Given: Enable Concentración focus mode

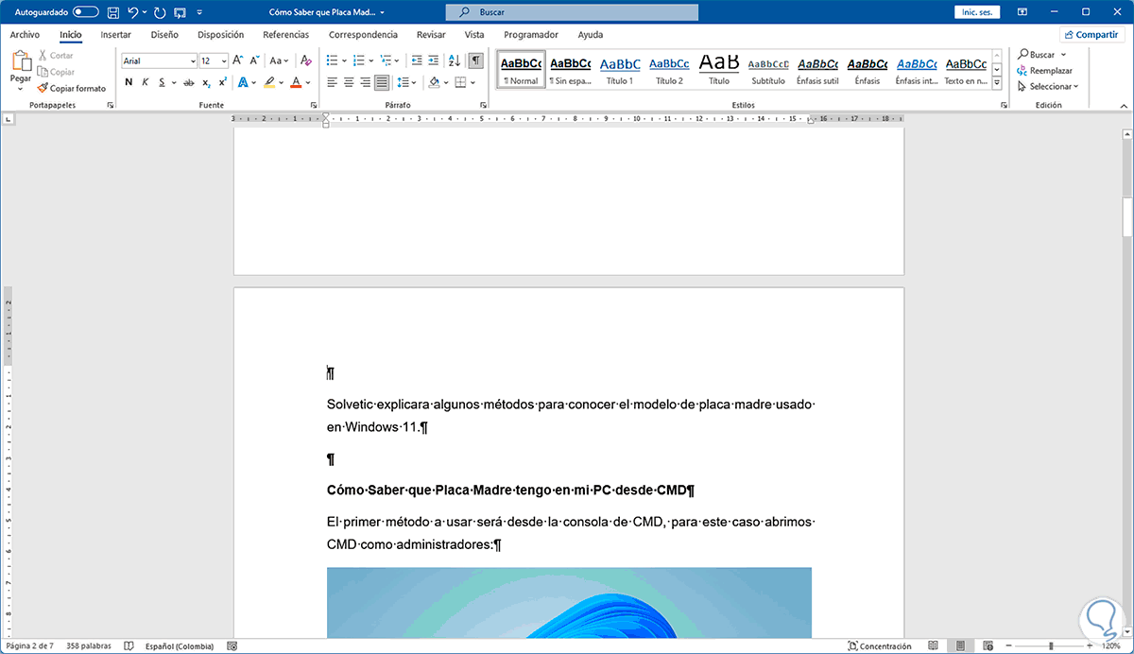Looking at the screenshot, I should [x=879, y=646].
